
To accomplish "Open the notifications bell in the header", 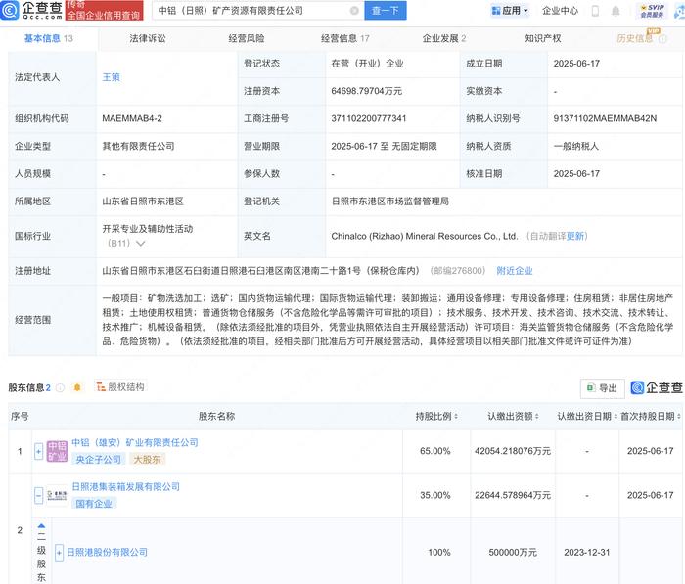I will (x=616, y=11).
